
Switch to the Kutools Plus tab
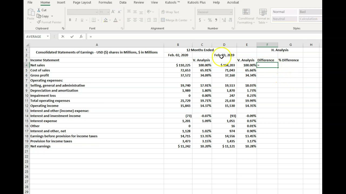click(x=197, y=2)
